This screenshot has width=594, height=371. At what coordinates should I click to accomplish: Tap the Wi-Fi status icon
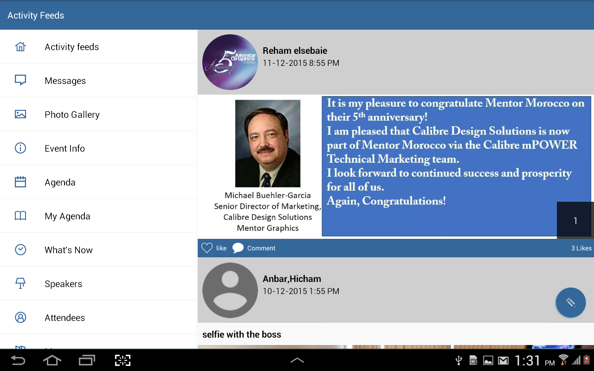click(563, 360)
